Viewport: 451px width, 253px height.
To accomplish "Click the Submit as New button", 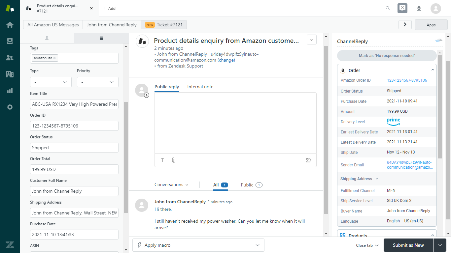I will (x=408, y=245).
